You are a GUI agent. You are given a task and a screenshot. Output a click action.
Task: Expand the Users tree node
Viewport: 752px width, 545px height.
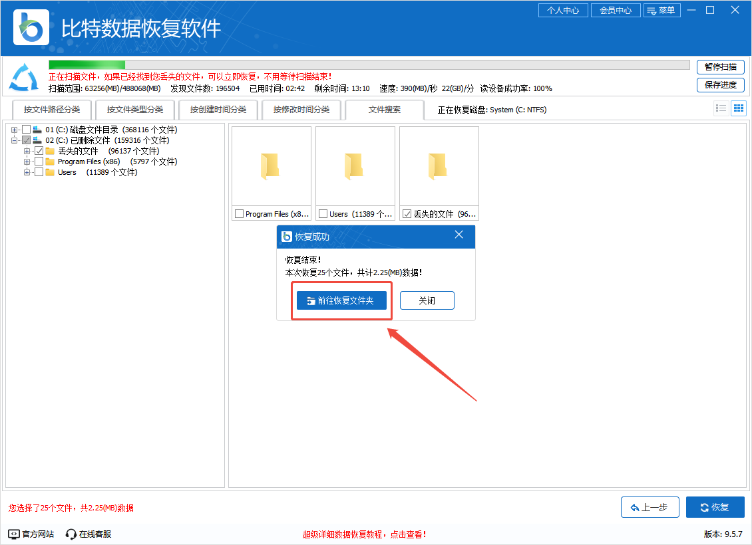click(x=27, y=172)
